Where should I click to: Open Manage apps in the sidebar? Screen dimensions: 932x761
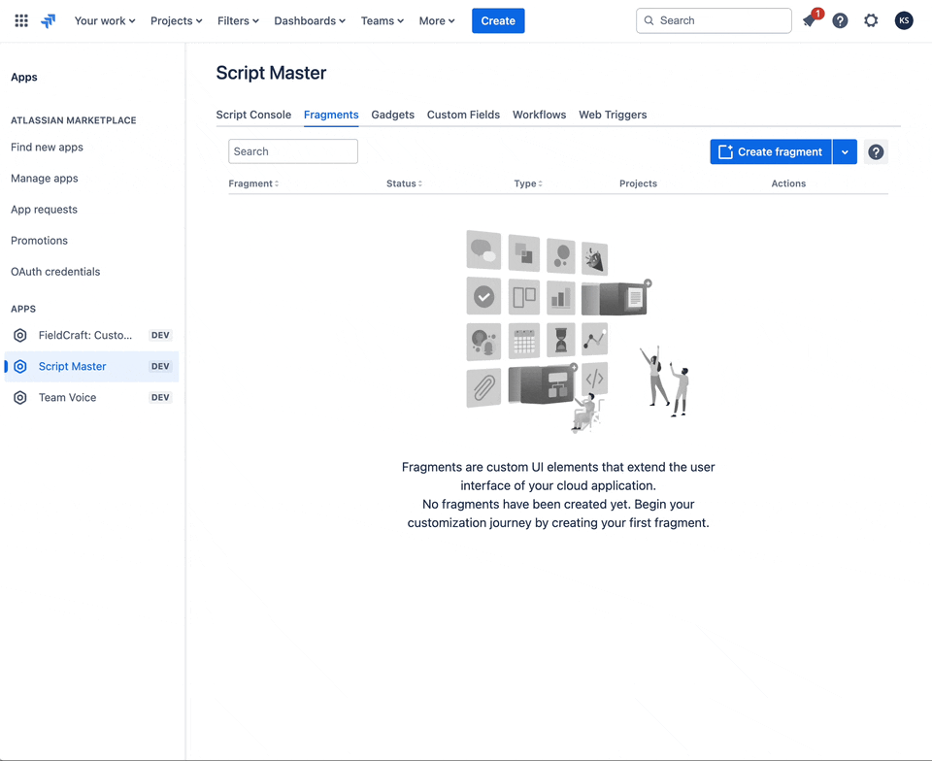click(x=45, y=179)
